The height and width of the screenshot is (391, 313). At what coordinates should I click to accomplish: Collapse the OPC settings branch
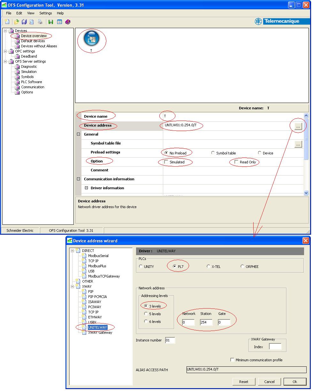(5, 51)
